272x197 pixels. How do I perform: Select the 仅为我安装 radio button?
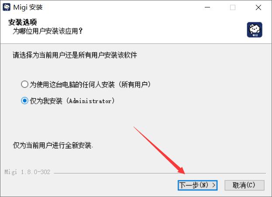[x=24, y=101]
